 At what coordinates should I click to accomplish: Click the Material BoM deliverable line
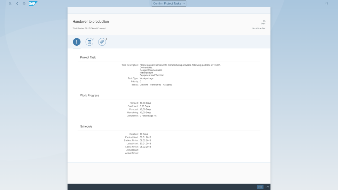point(146,73)
